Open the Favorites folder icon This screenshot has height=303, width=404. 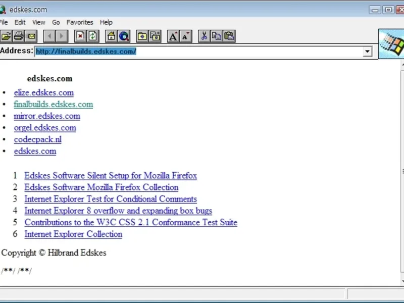click(x=142, y=36)
